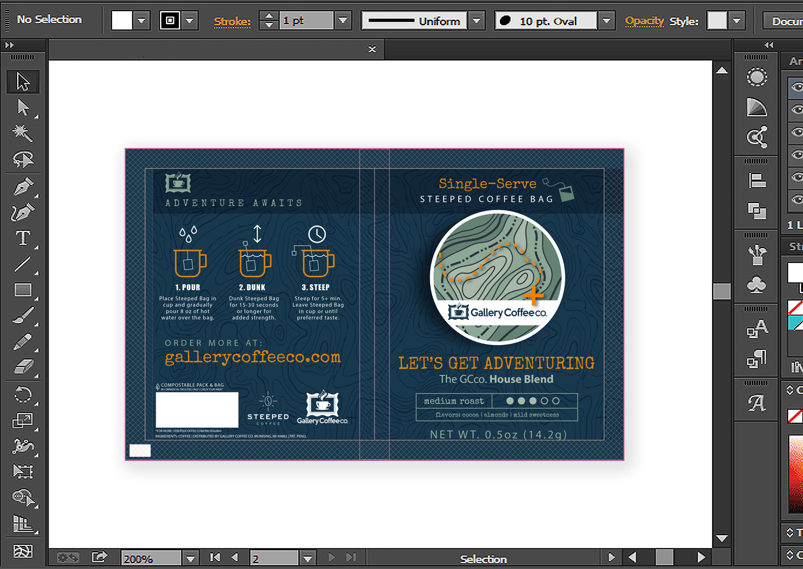
Task: Toggle the fourth eye icon in layers list
Action: pos(797,155)
